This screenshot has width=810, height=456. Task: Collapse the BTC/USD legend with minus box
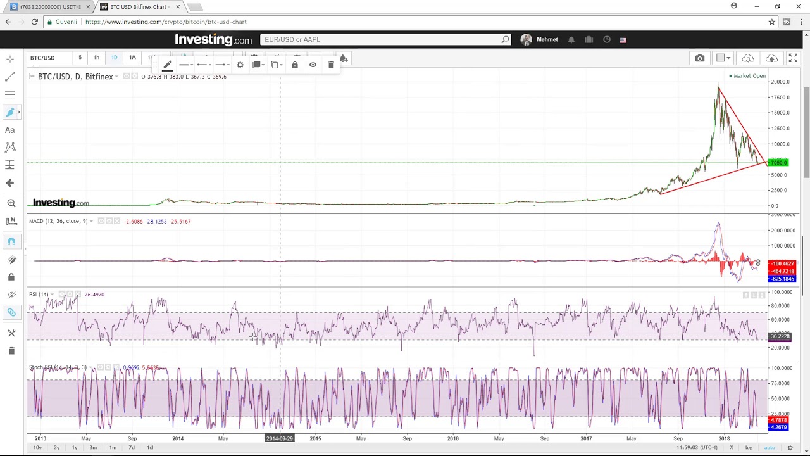tap(32, 76)
